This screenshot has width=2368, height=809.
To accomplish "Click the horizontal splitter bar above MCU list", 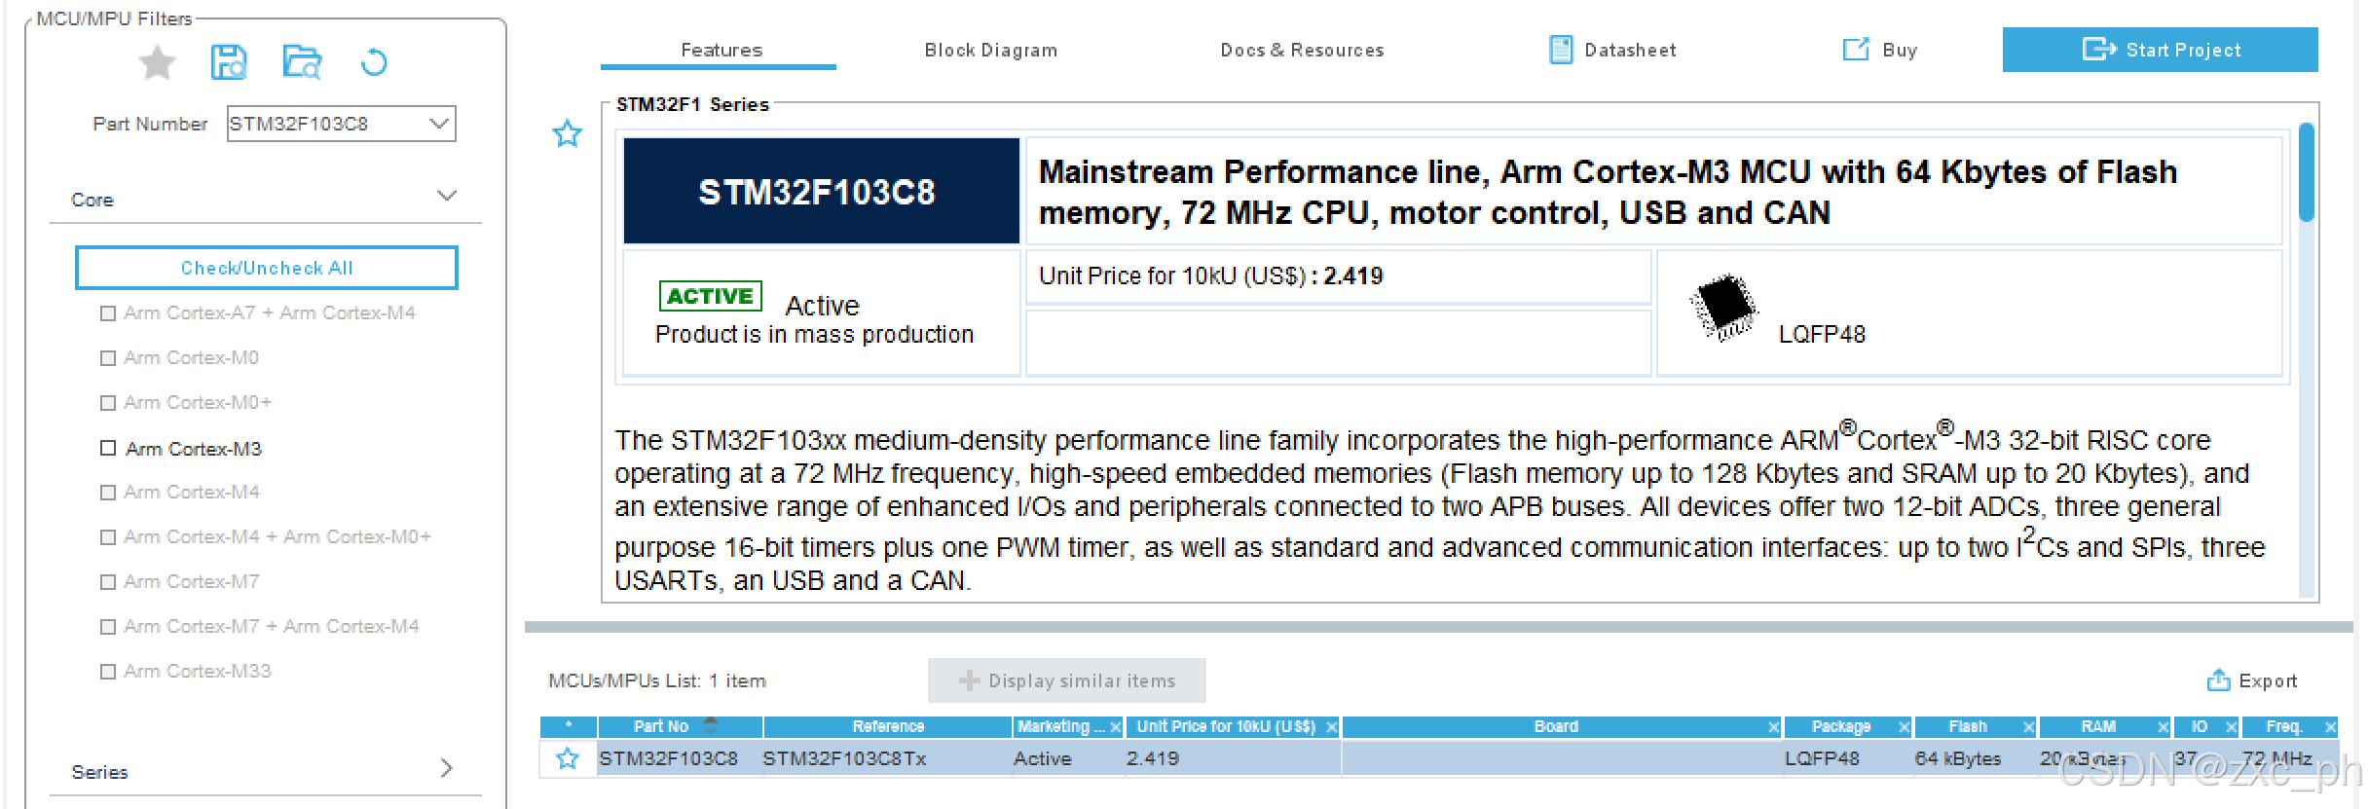I will pyautogui.click(x=1438, y=627).
